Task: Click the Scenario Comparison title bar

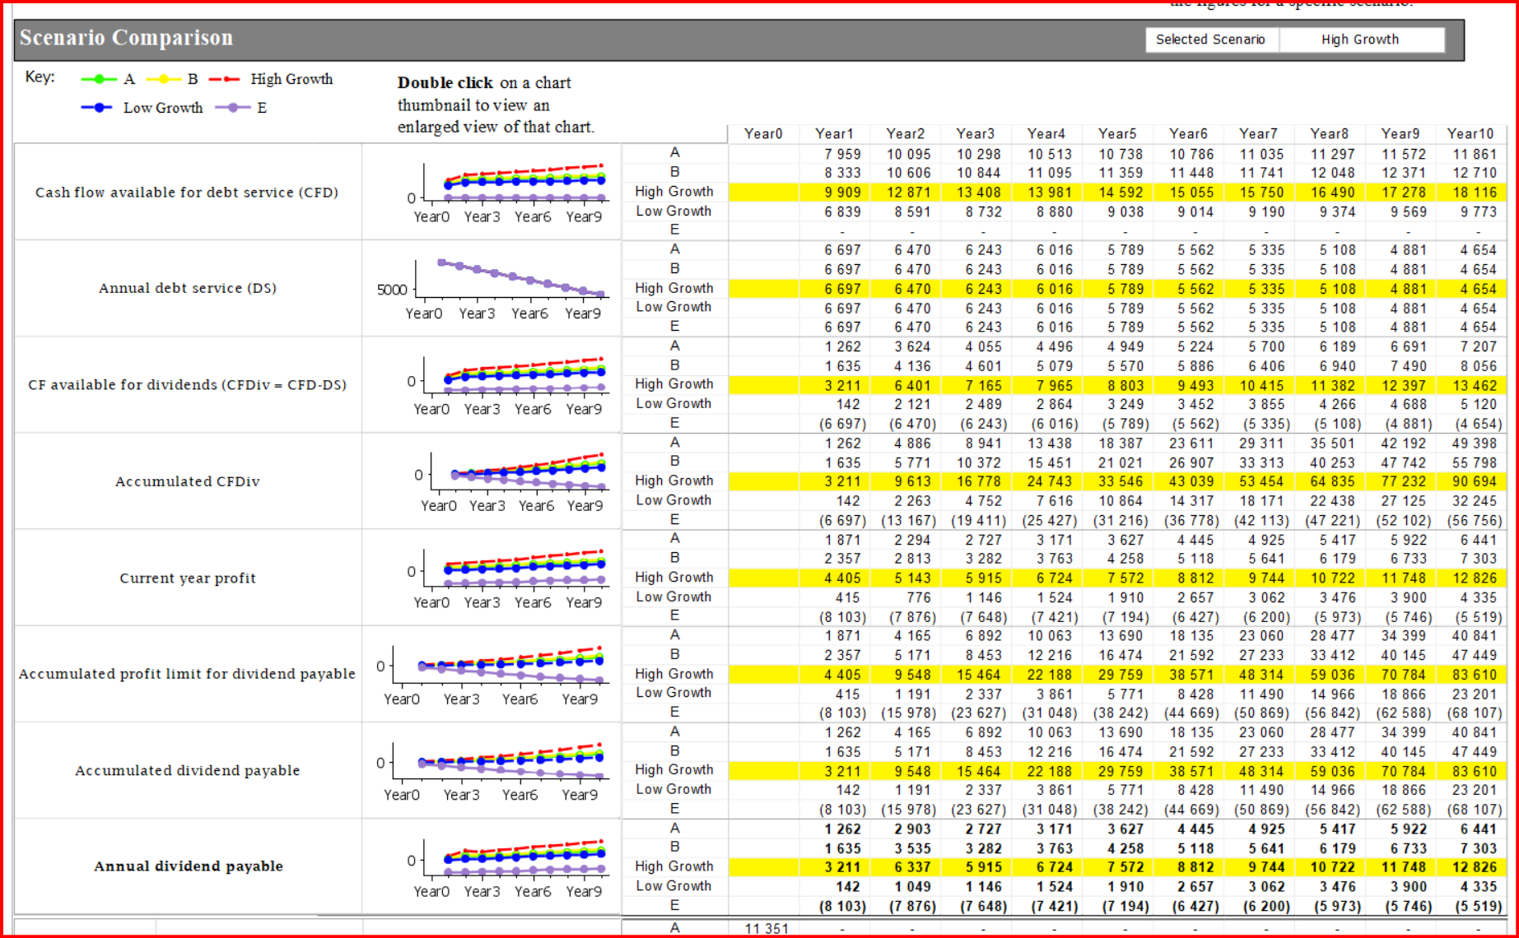Action: pos(739,39)
